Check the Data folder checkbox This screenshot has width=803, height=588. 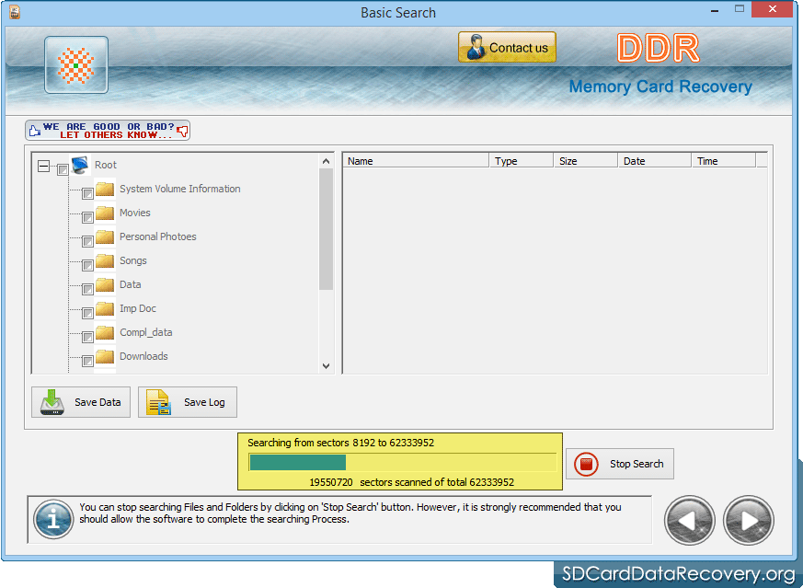pyautogui.click(x=87, y=289)
